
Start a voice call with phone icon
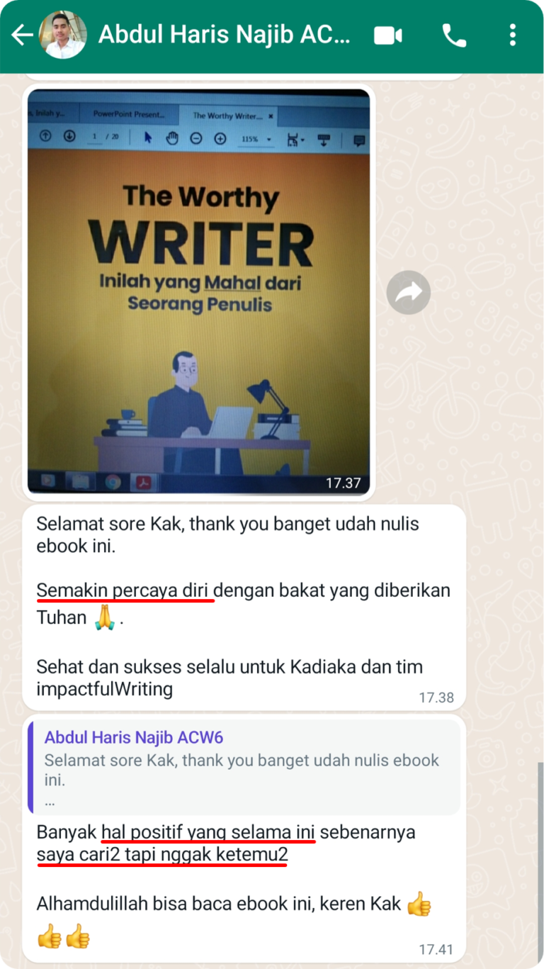point(454,35)
